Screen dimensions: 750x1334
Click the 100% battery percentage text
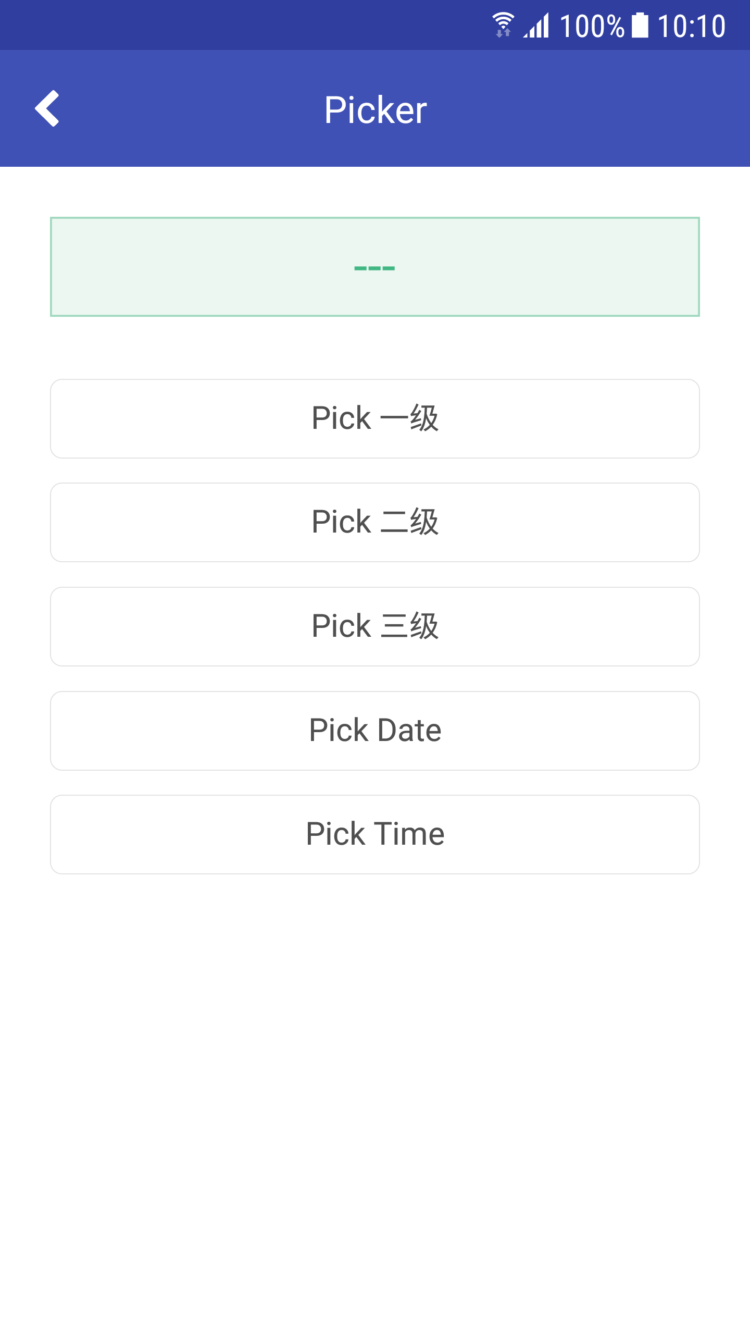tap(592, 26)
